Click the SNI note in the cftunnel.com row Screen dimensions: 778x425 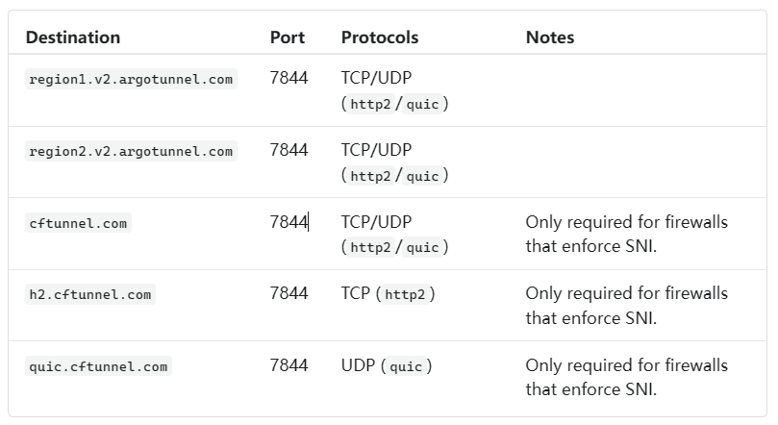pos(626,234)
